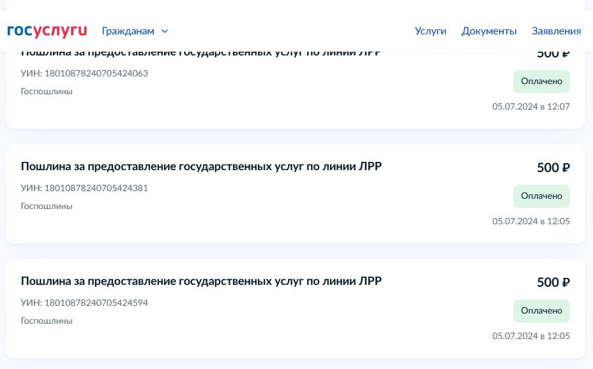Click the 05.07.2024 в 12:07 timestamp
Image resolution: width=593 pixels, height=369 pixels.
[x=530, y=106]
